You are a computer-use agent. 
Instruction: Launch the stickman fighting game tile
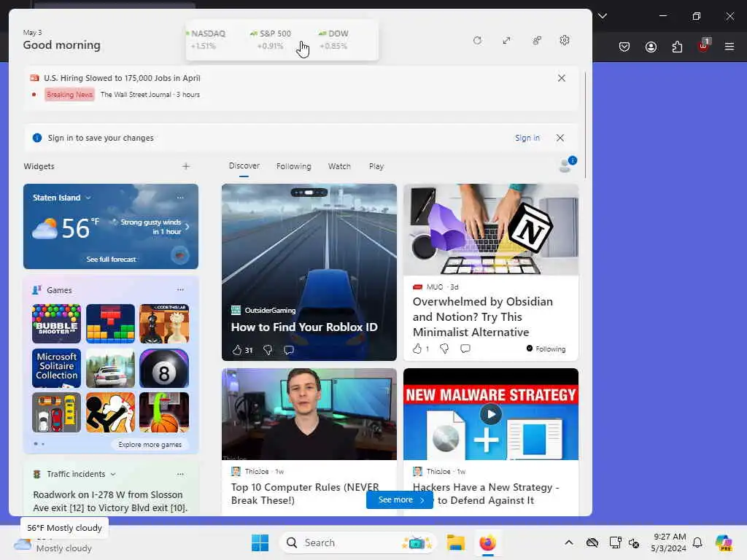[111, 413]
